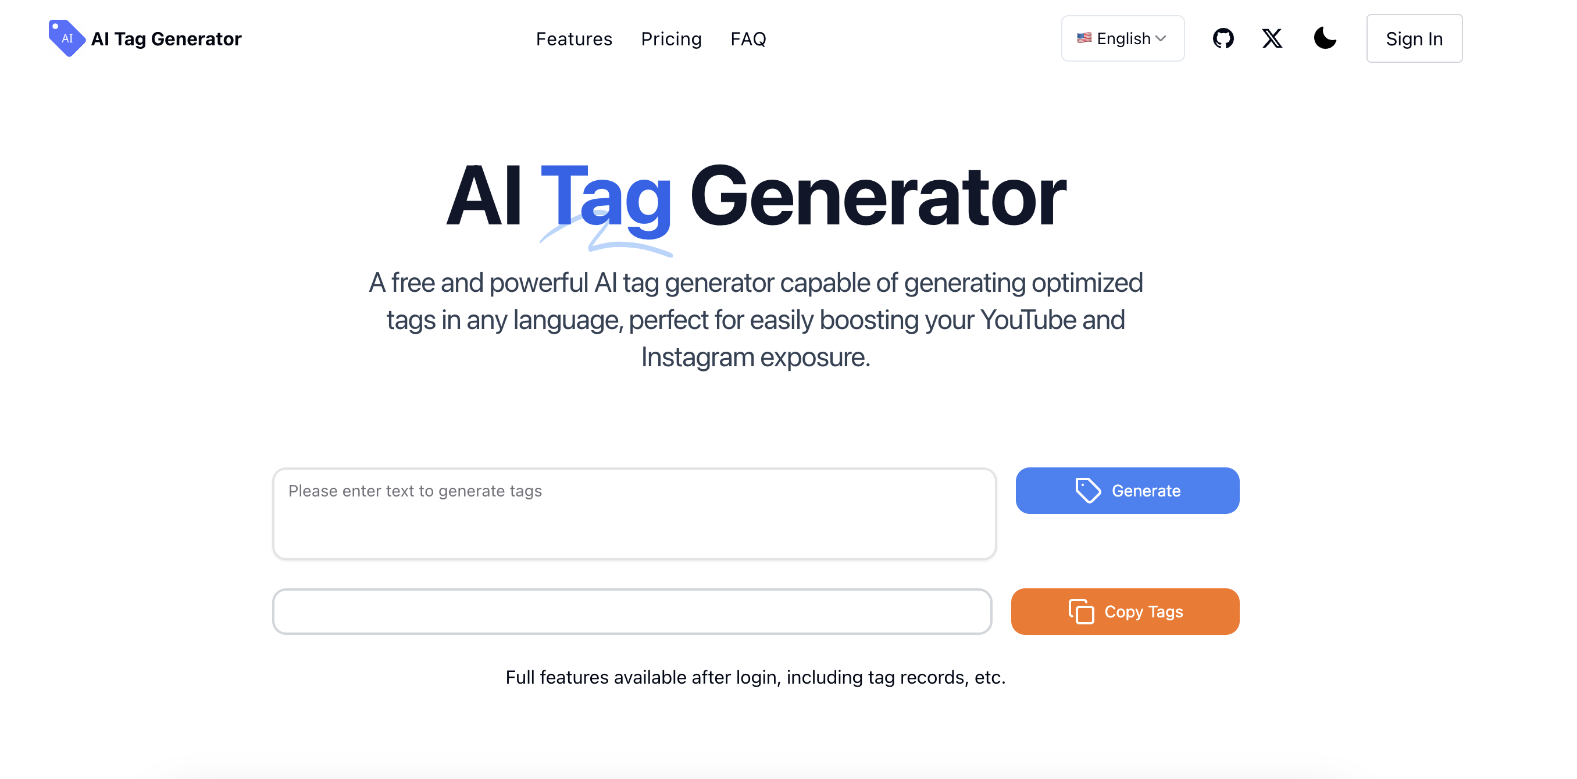The height and width of the screenshot is (779, 1577).
Task: Click the Copy Tags button
Action: pos(1125,611)
